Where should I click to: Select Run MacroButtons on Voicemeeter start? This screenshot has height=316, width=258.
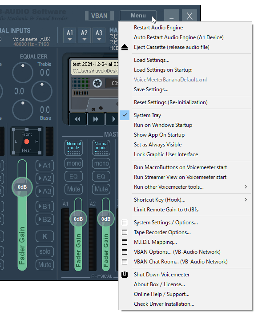click(x=185, y=167)
